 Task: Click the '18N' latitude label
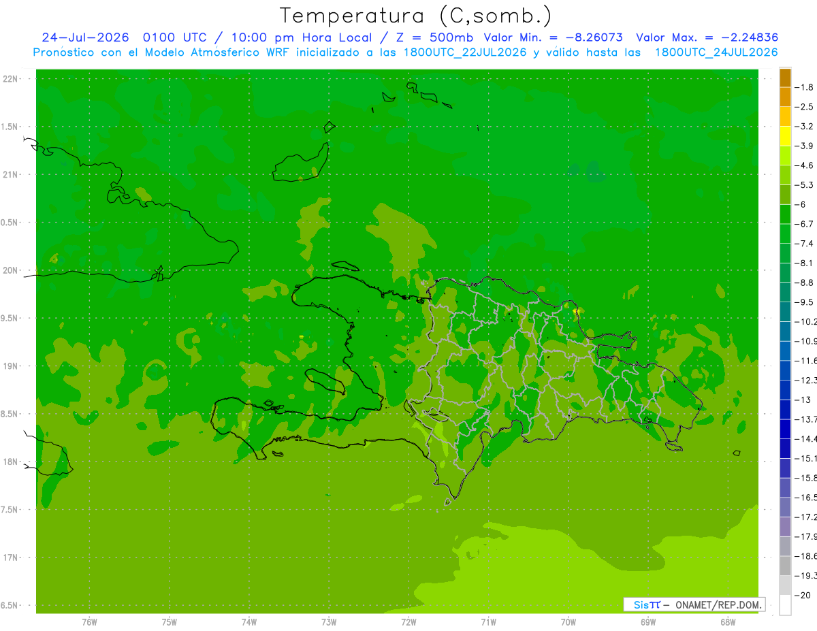pyautogui.click(x=10, y=462)
